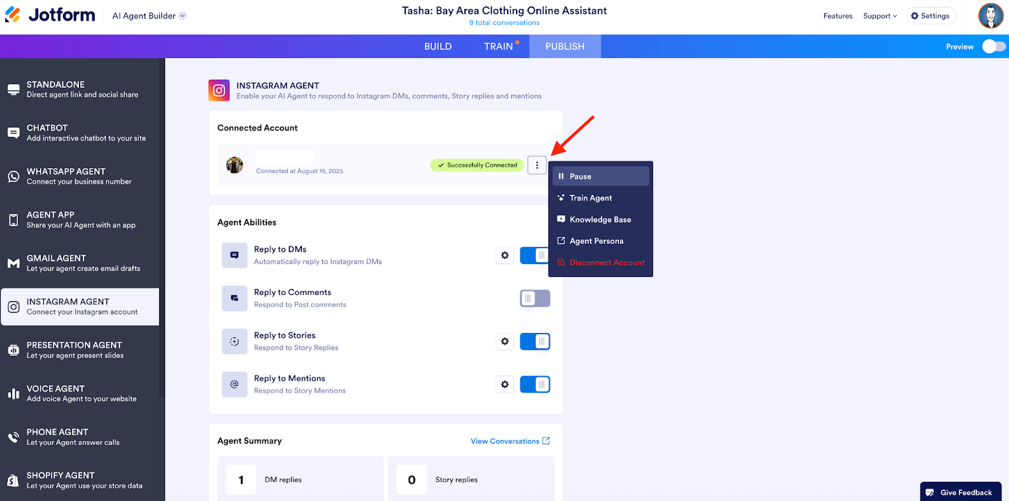The width and height of the screenshot is (1009, 501).
Task: Click the Instagram logo icon in header
Action: tap(219, 90)
